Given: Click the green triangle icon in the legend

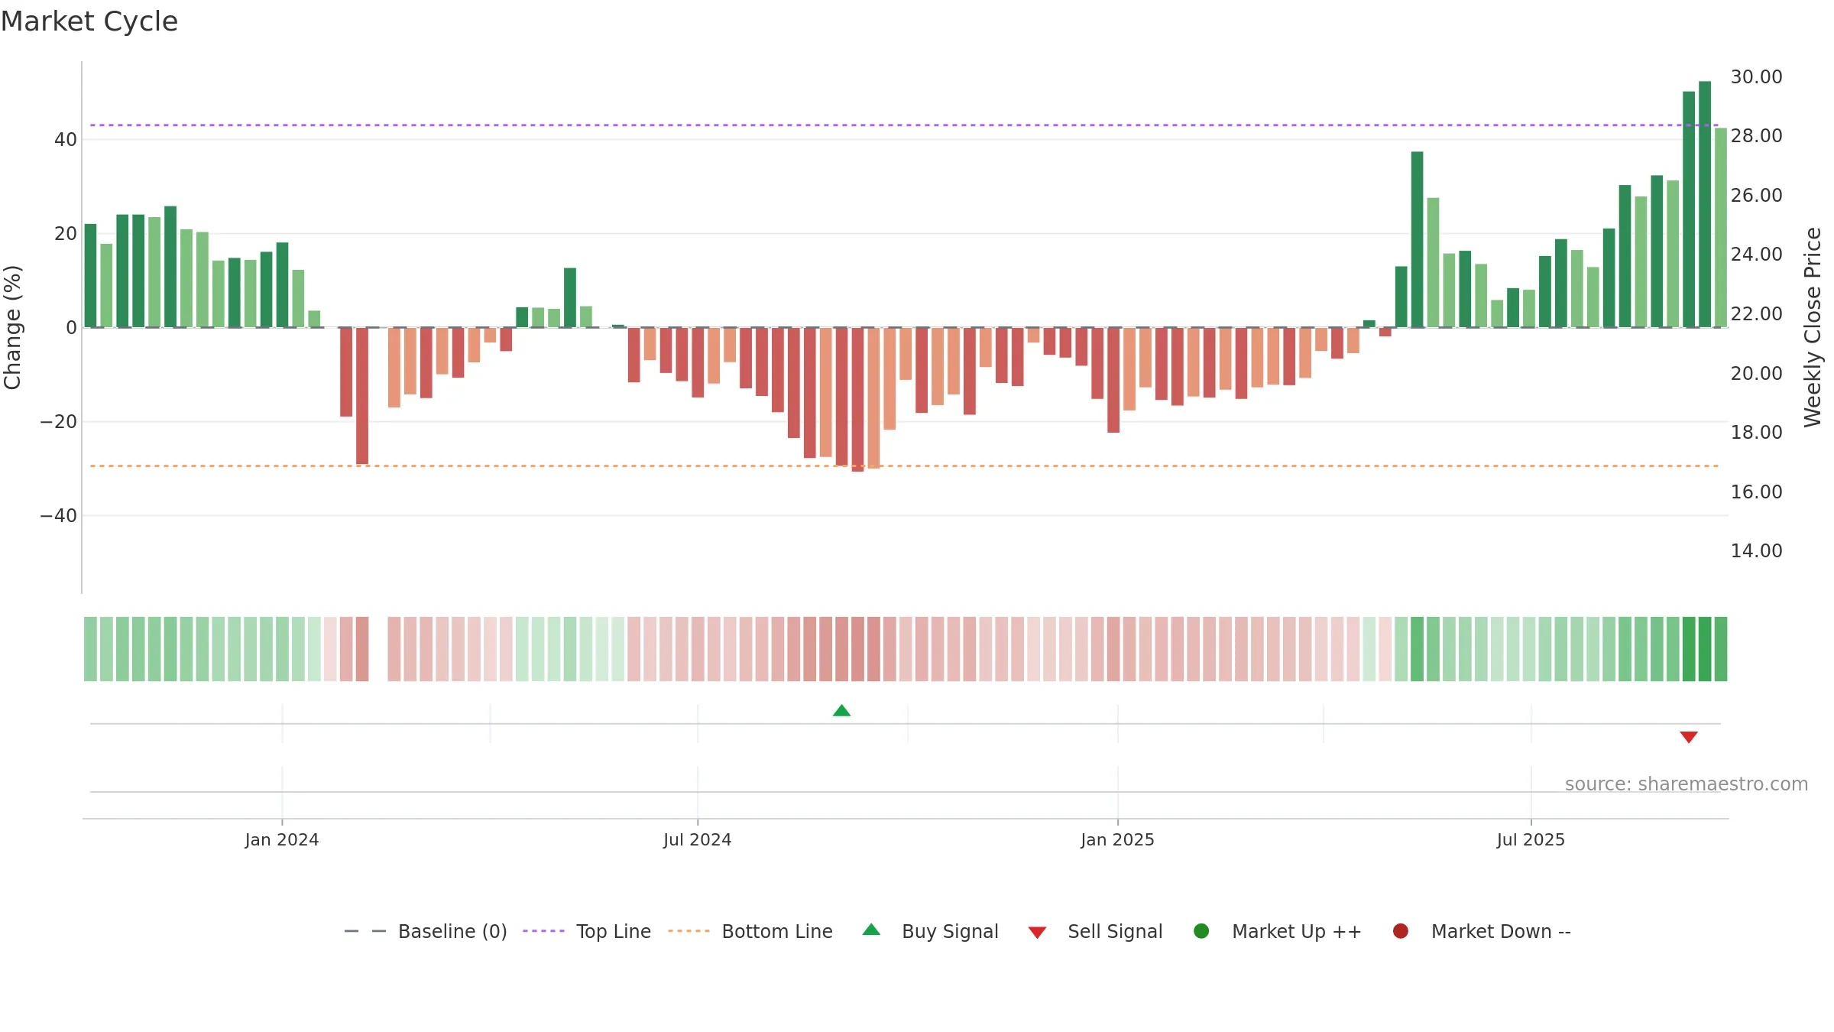Looking at the screenshot, I should coord(871,930).
